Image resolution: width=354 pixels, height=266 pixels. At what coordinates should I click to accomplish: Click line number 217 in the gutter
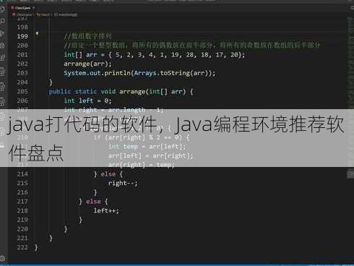22,202
